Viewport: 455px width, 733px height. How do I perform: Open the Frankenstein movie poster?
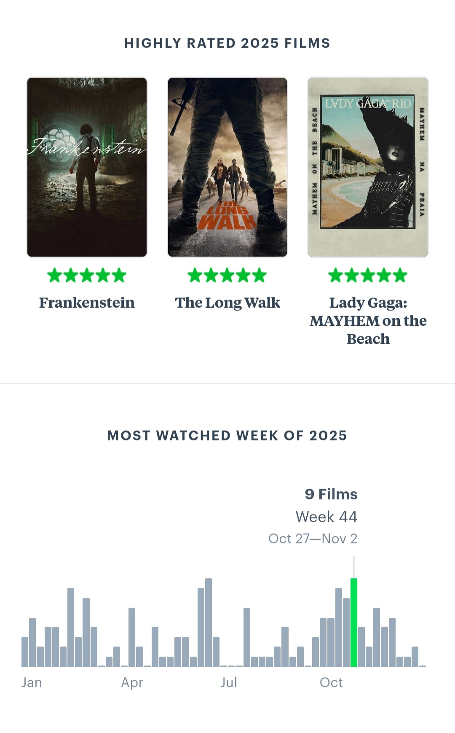[x=87, y=167]
